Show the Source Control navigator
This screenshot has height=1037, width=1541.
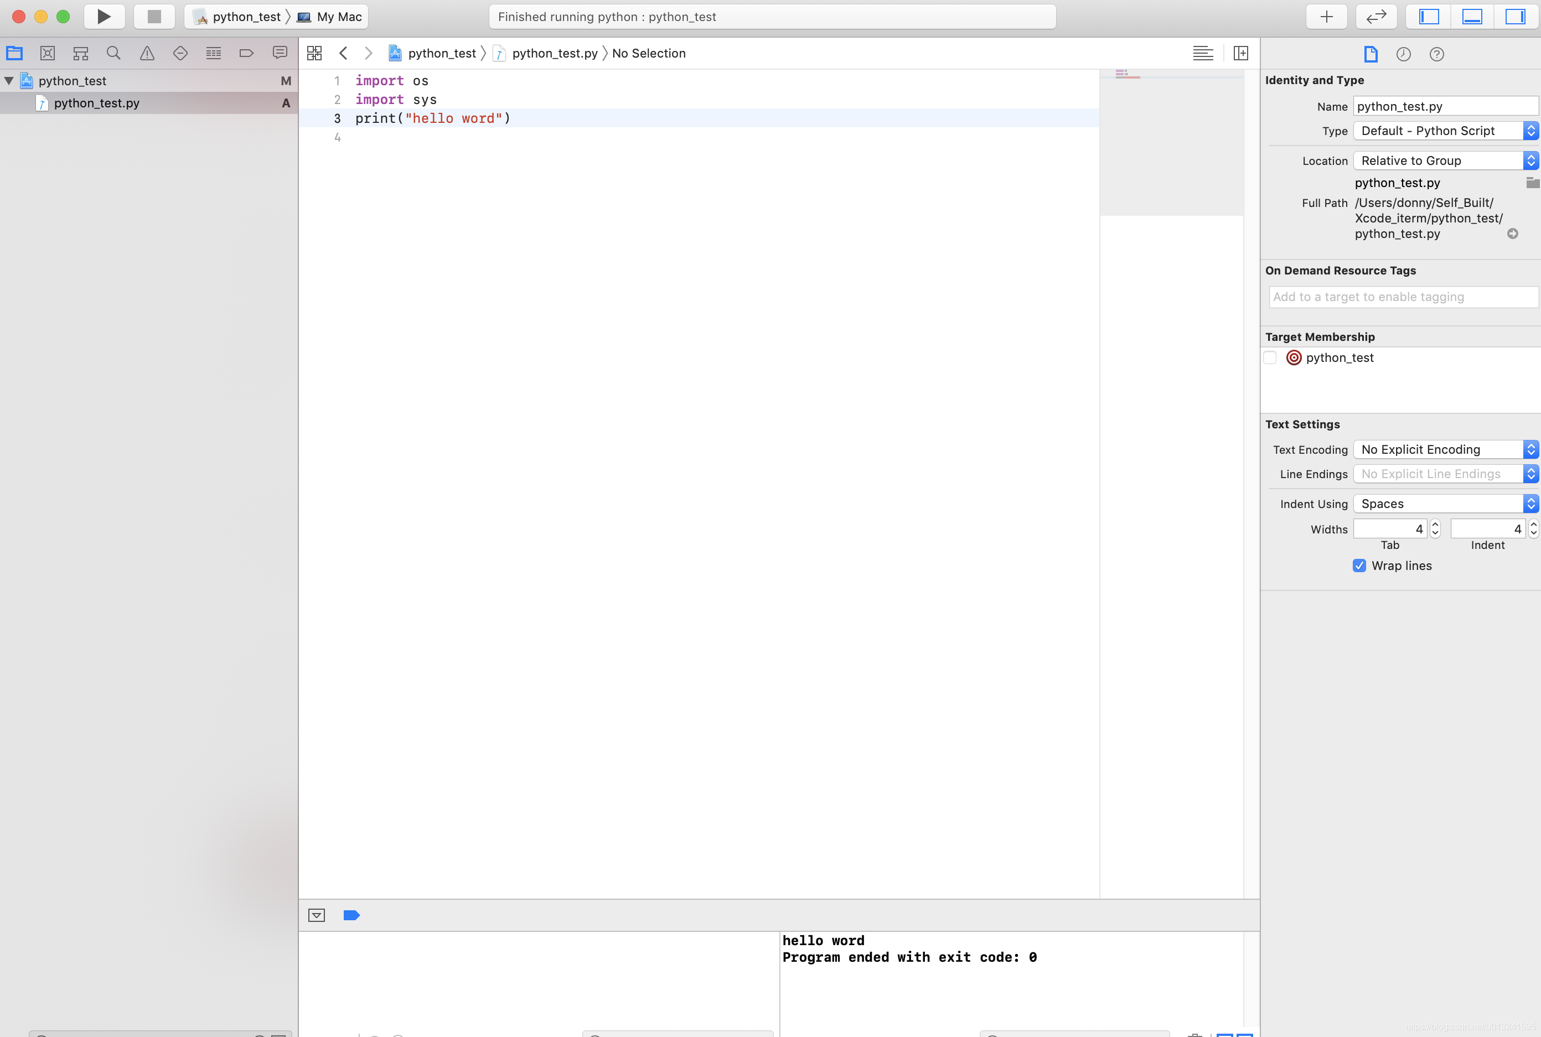pyautogui.click(x=48, y=53)
